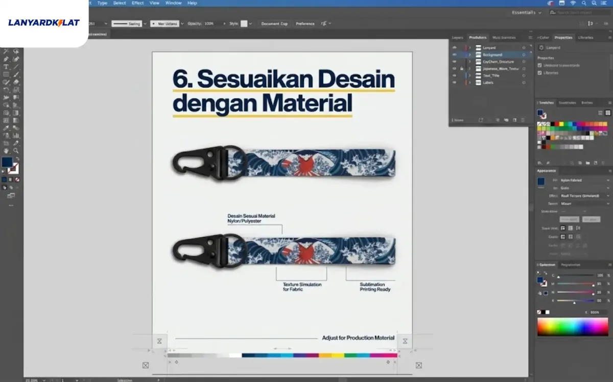This screenshot has width=613, height=382.
Task: Click the View menu
Action: click(x=155, y=3)
